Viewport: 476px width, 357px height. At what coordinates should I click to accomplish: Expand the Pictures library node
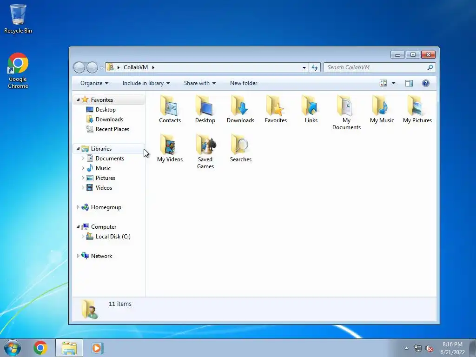[83, 178]
